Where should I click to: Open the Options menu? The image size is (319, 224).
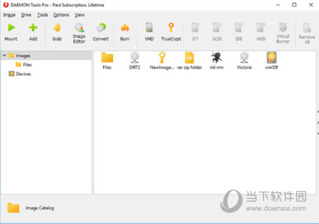pyautogui.click(x=61, y=15)
